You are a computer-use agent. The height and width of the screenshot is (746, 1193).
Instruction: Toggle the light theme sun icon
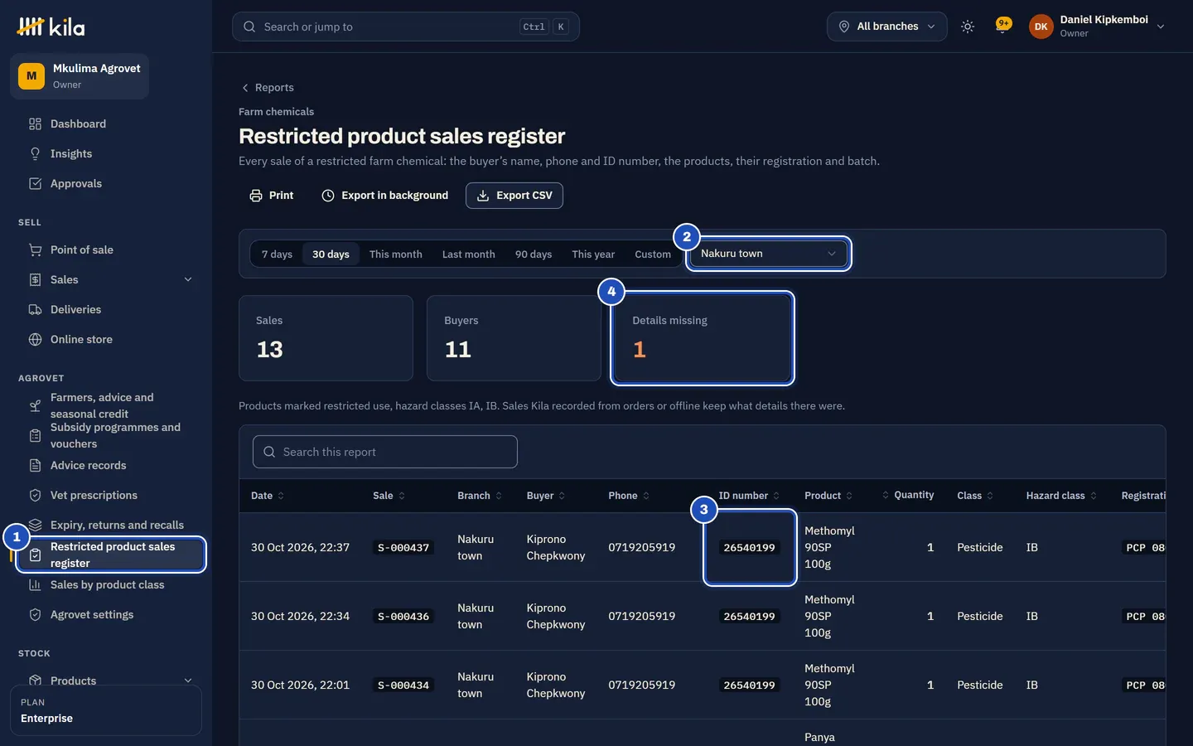point(968,27)
